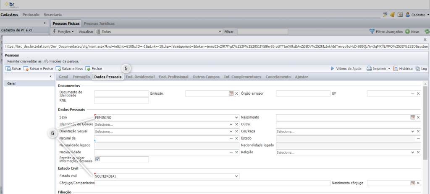Clear the Identidade de Gênero selection
The width and height of the screenshot is (430, 194).
(x=237, y=124)
